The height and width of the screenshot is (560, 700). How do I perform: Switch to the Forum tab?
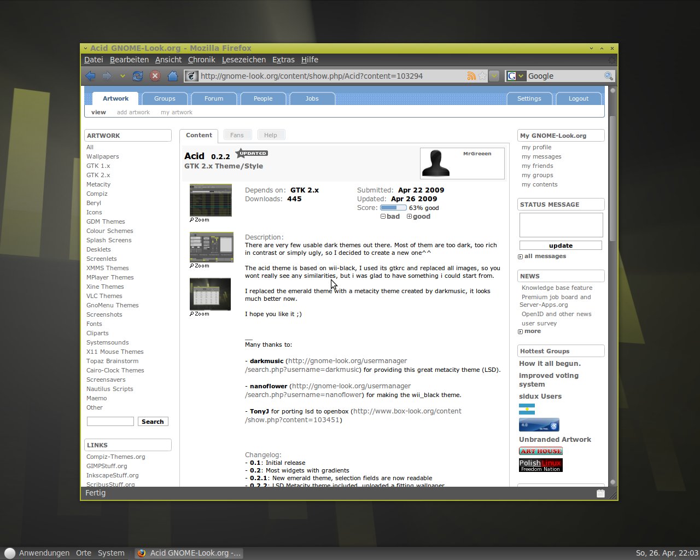click(x=214, y=98)
